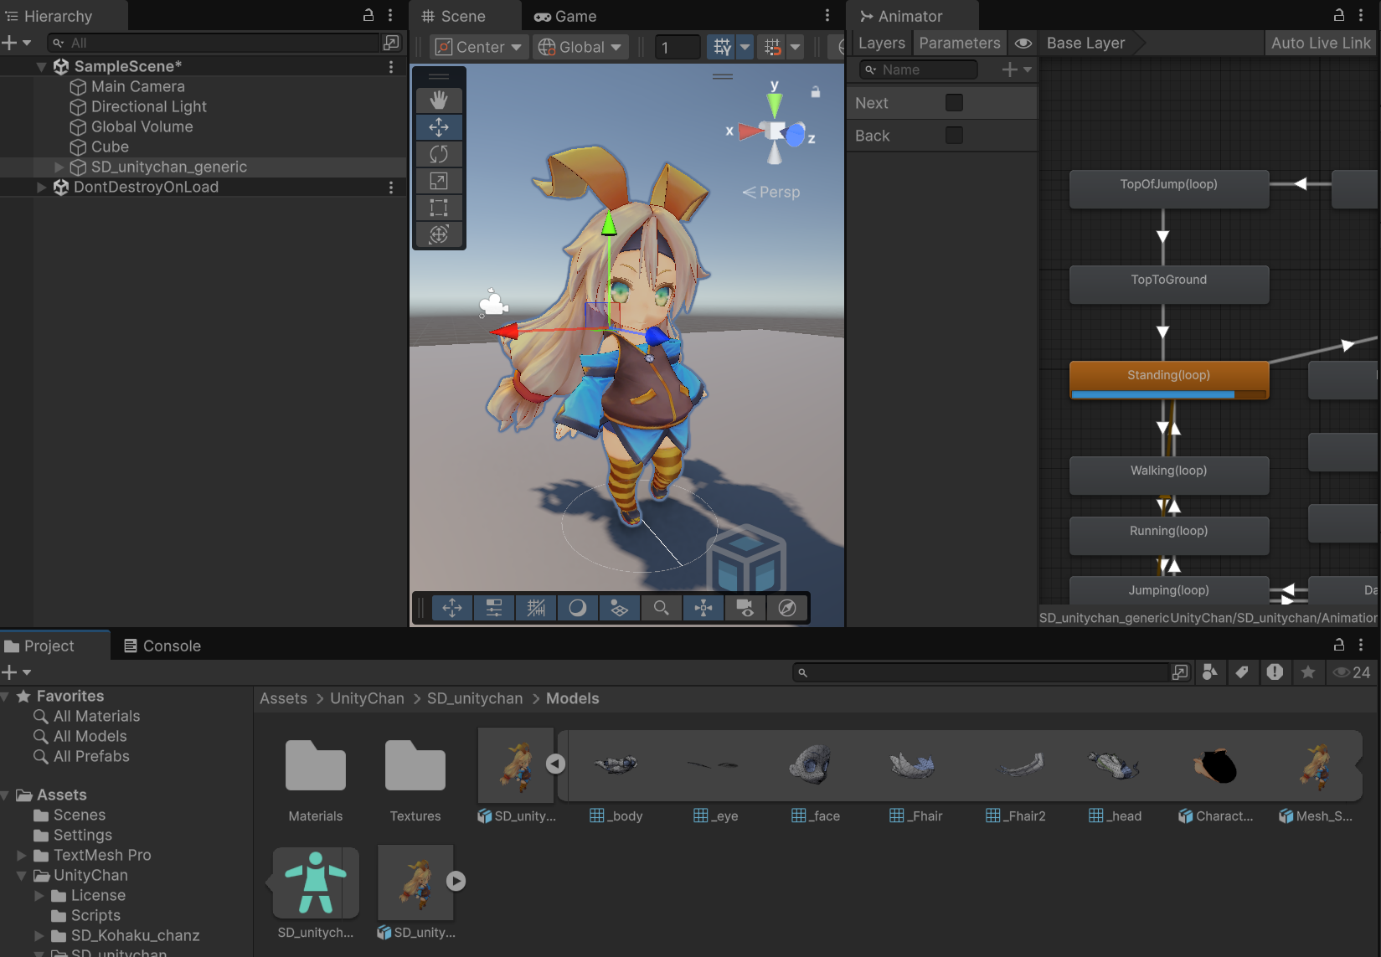This screenshot has height=957, width=1381.
Task: Open the Global handle rotation dropdown
Action: [581, 48]
